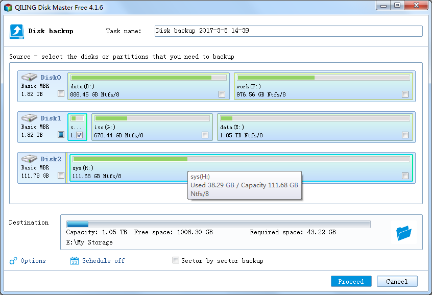Viewport: 432px width, 295px height.
Task: Click the Disk2 drive icon
Action: point(29,159)
